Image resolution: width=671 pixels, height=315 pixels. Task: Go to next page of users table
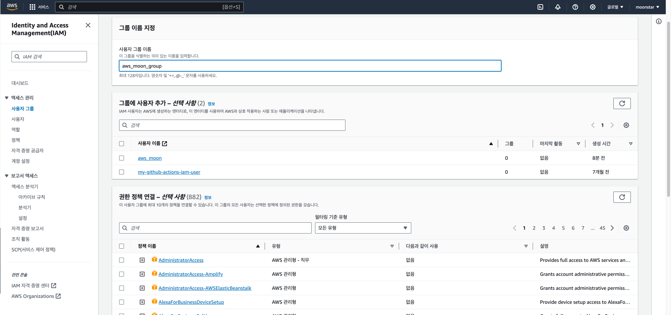[612, 125]
